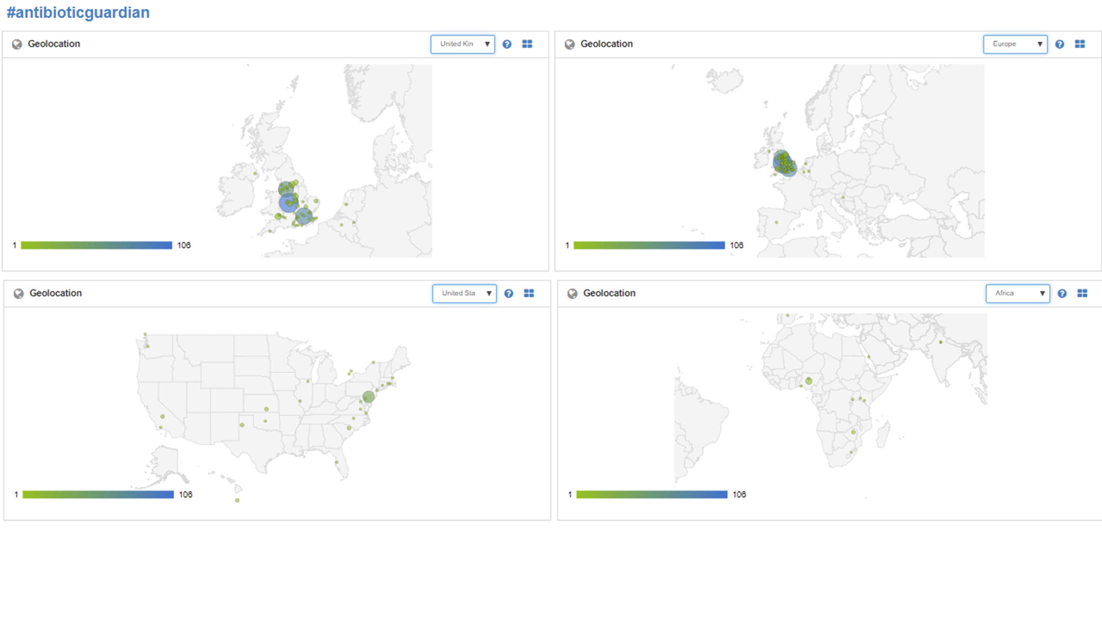Image resolution: width=1102 pixels, height=619 pixels.
Task: Click help icon in United States panel
Action: point(509,294)
